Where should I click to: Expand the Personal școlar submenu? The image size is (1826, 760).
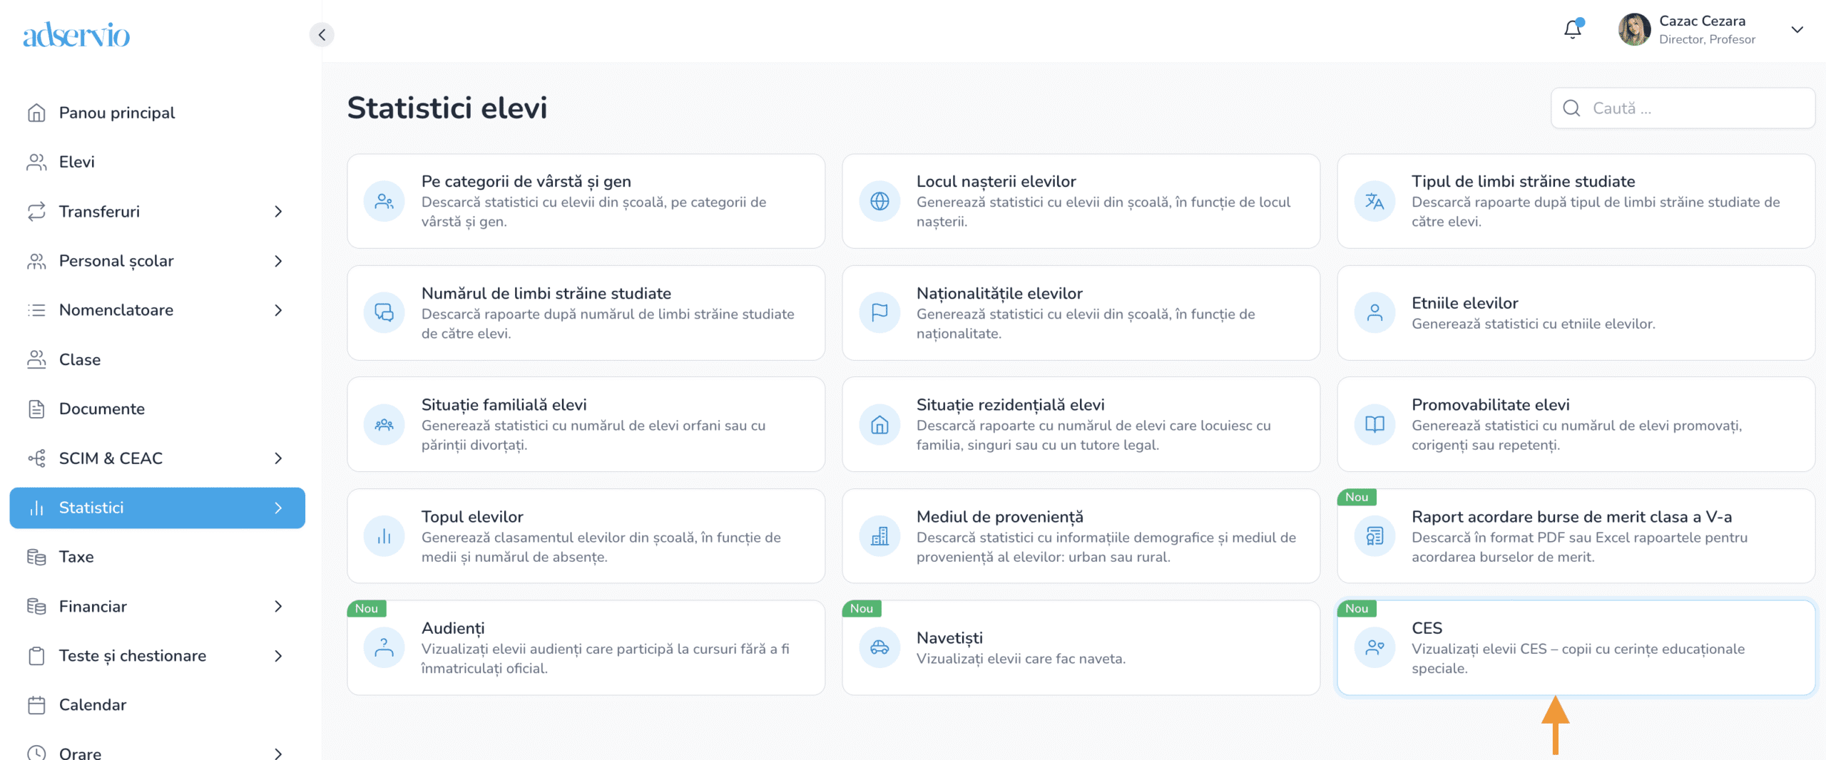(x=278, y=261)
